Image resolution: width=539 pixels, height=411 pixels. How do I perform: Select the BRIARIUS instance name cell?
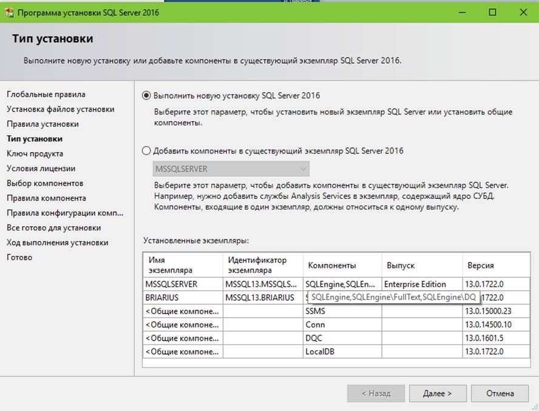[183, 298]
